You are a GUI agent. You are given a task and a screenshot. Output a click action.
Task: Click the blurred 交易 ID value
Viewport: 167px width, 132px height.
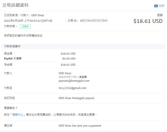point(94,21)
